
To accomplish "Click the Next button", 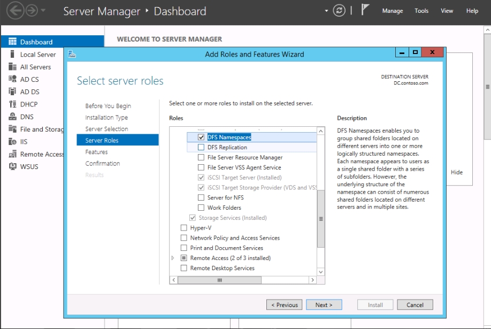I will (324, 305).
